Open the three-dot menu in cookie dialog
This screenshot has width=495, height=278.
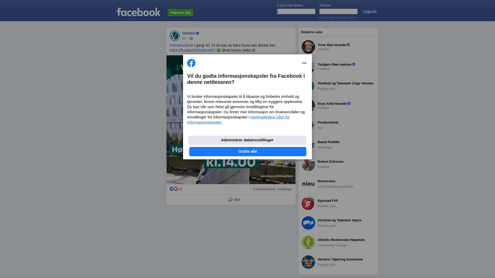[x=304, y=63]
